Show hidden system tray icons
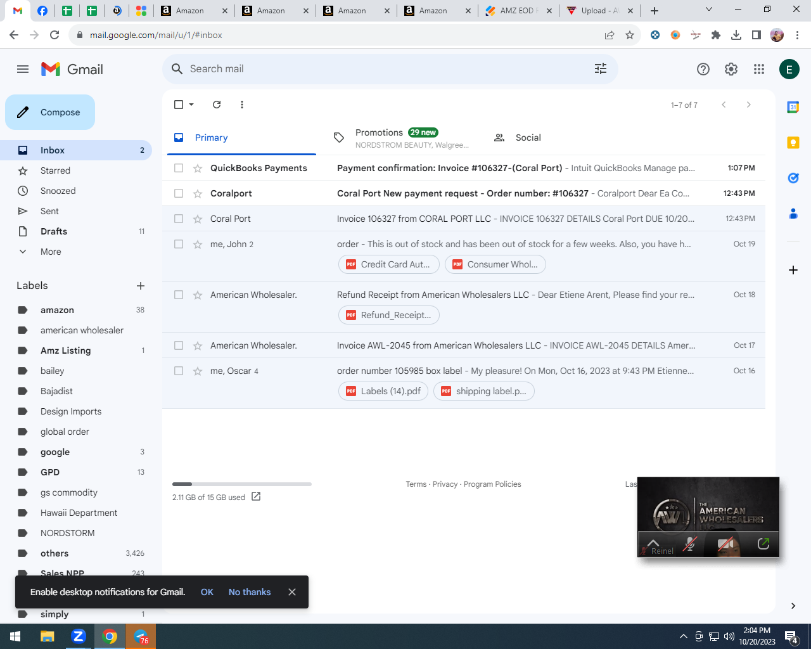 pyautogui.click(x=683, y=636)
